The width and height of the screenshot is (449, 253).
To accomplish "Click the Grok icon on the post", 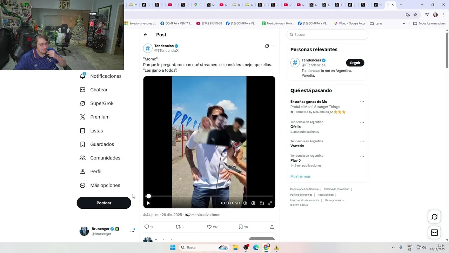I will coord(267,46).
